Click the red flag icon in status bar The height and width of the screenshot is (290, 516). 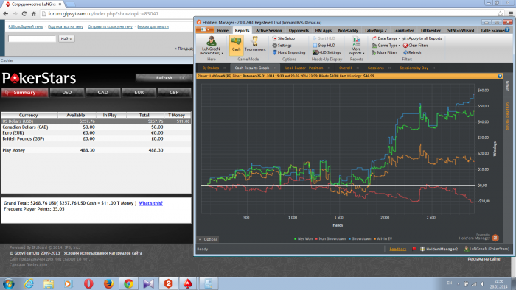pyautogui.click(x=414, y=249)
